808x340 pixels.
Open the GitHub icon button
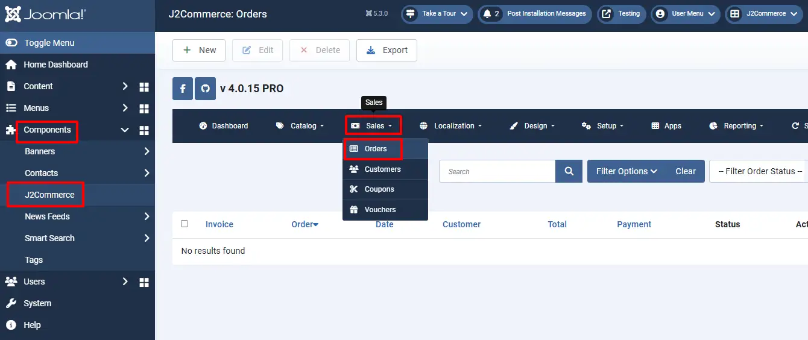pos(205,89)
